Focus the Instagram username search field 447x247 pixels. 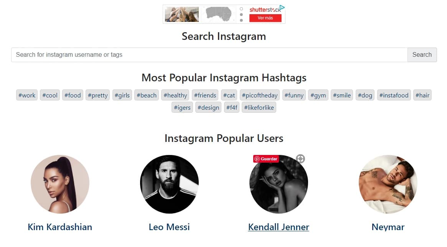[x=209, y=55]
